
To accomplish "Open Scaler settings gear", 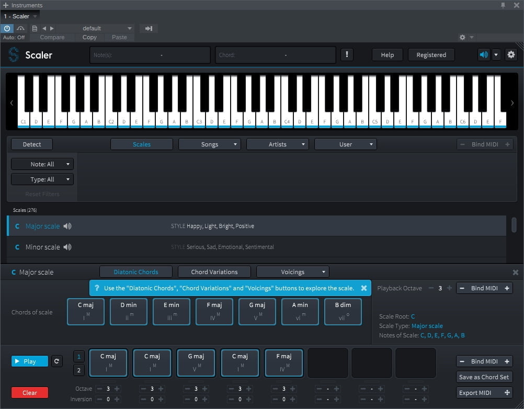I will pos(511,54).
